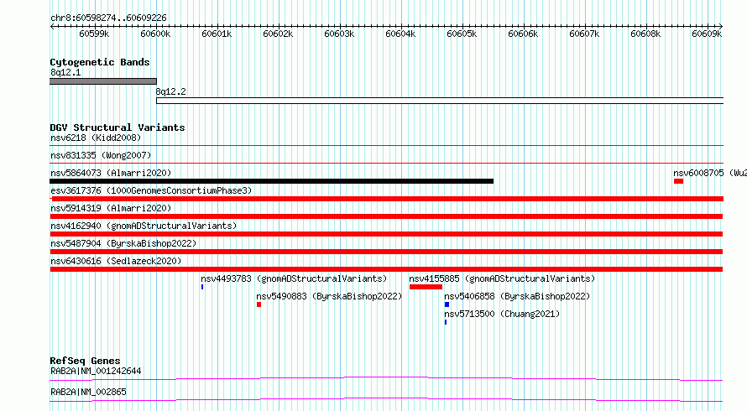Click the small blue nsv5713500 marker
This screenshot has height=411, width=747.
point(446,322)
